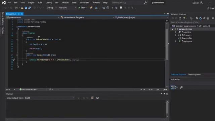
Task: Close the Program.cs tab
Action: tap(22, 14)
